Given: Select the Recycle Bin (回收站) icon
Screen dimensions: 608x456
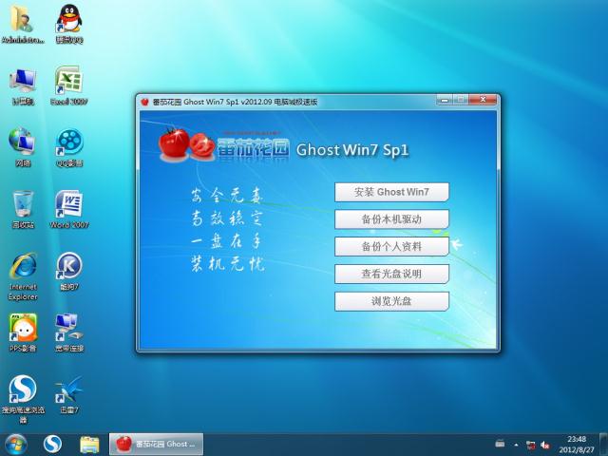Looking at the screenshot, I should tap(23, 209).
